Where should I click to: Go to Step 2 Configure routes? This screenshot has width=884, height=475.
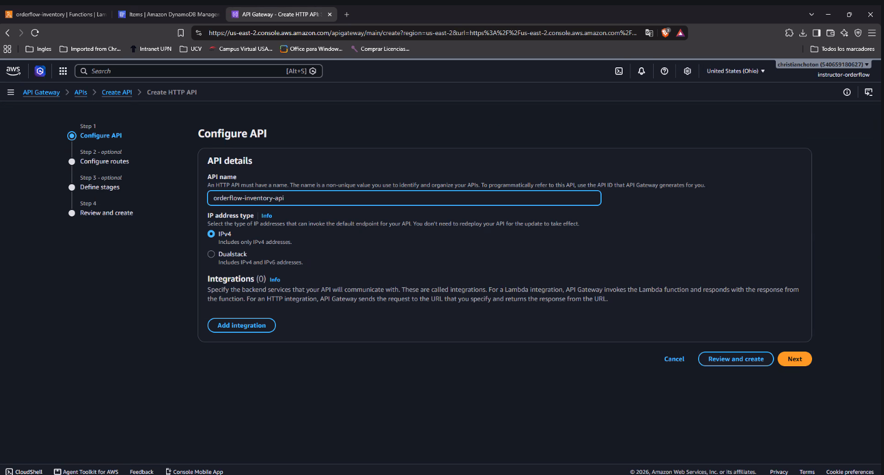[104, 161]
